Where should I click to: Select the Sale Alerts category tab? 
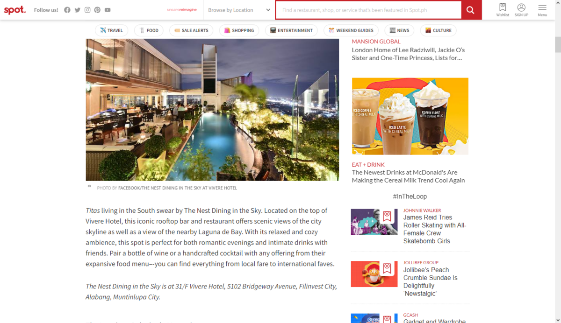(x=191, y=30)
